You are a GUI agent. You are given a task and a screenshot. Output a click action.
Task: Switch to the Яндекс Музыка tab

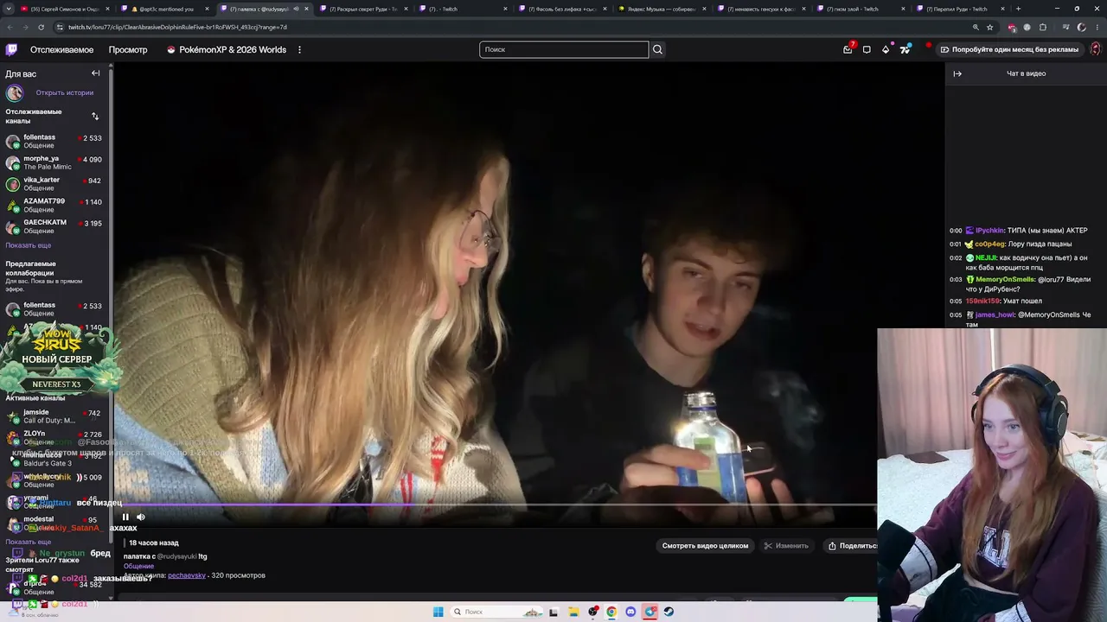click(662, 9)
